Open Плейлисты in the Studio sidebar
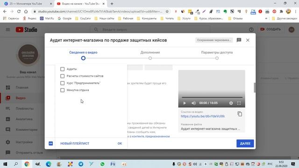This screenshot has width=299, height=168. (x=22, y=108)
